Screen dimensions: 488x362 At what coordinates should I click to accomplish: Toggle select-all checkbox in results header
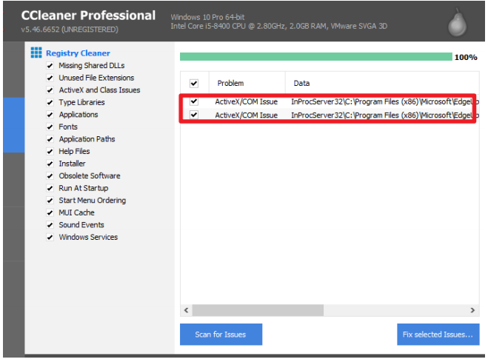pos(194,84)
